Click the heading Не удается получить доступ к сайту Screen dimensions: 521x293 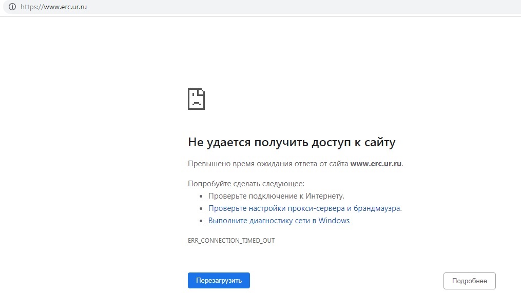(292, 142)
